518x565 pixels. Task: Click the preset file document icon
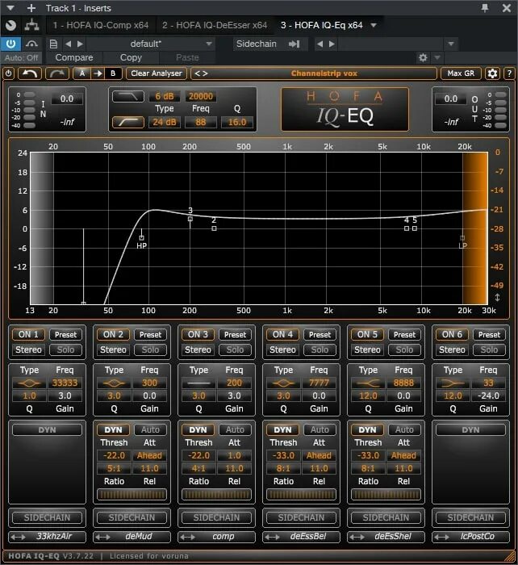53,44
